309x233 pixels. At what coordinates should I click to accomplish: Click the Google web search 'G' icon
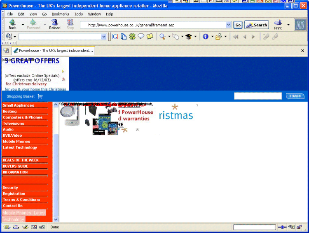[x=115, y=37]
